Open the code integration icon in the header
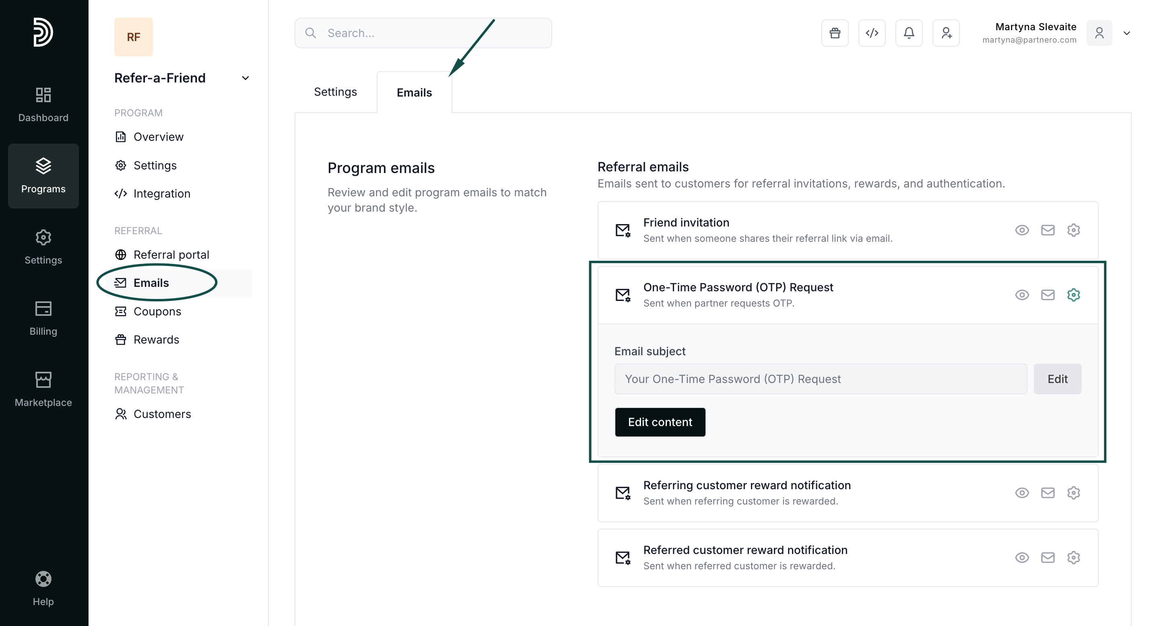This screenshot has height=626, width=1155. 872,33
